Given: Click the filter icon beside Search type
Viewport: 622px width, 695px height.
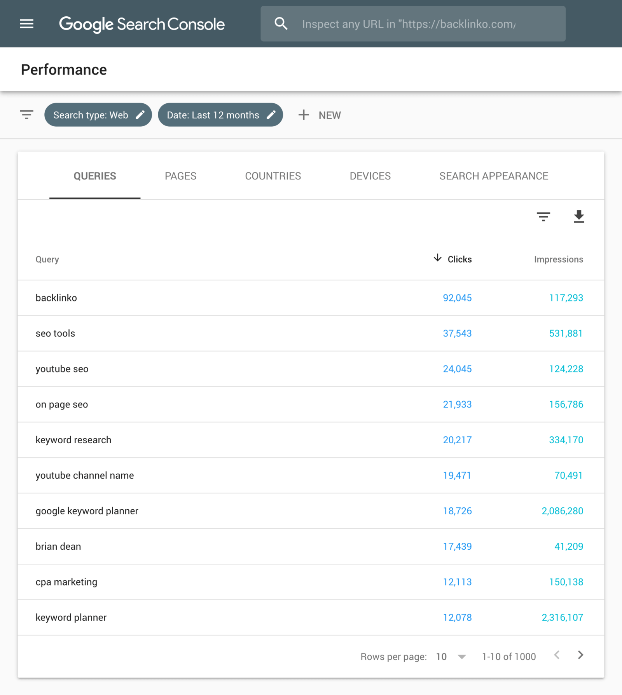Looking at the screenshot, I should 27,115.
